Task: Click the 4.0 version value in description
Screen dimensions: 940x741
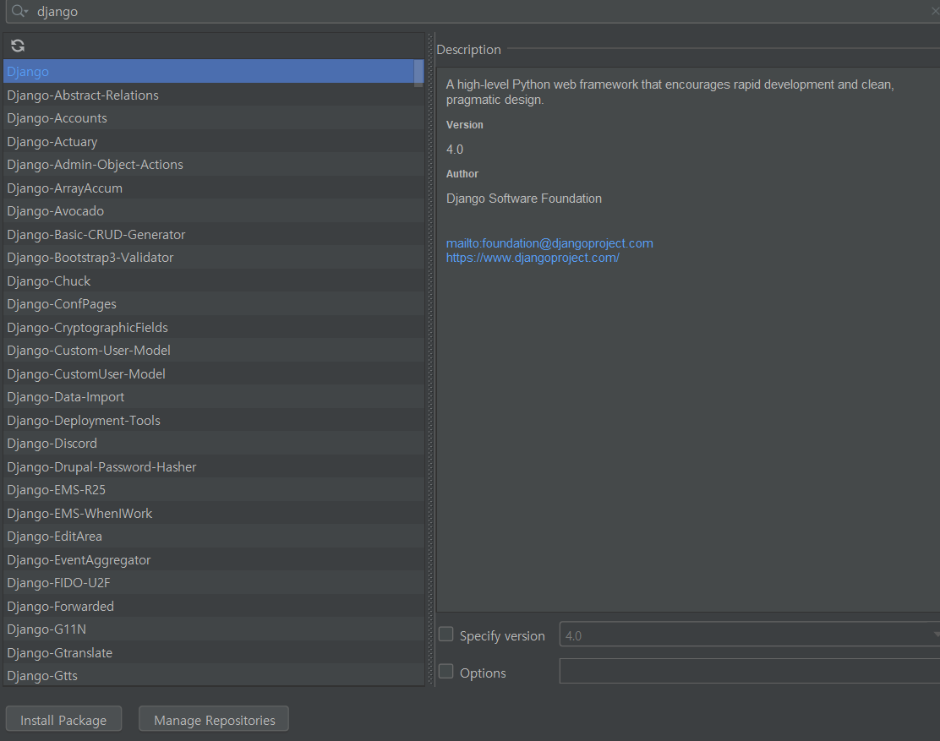Action: [455, 150]
